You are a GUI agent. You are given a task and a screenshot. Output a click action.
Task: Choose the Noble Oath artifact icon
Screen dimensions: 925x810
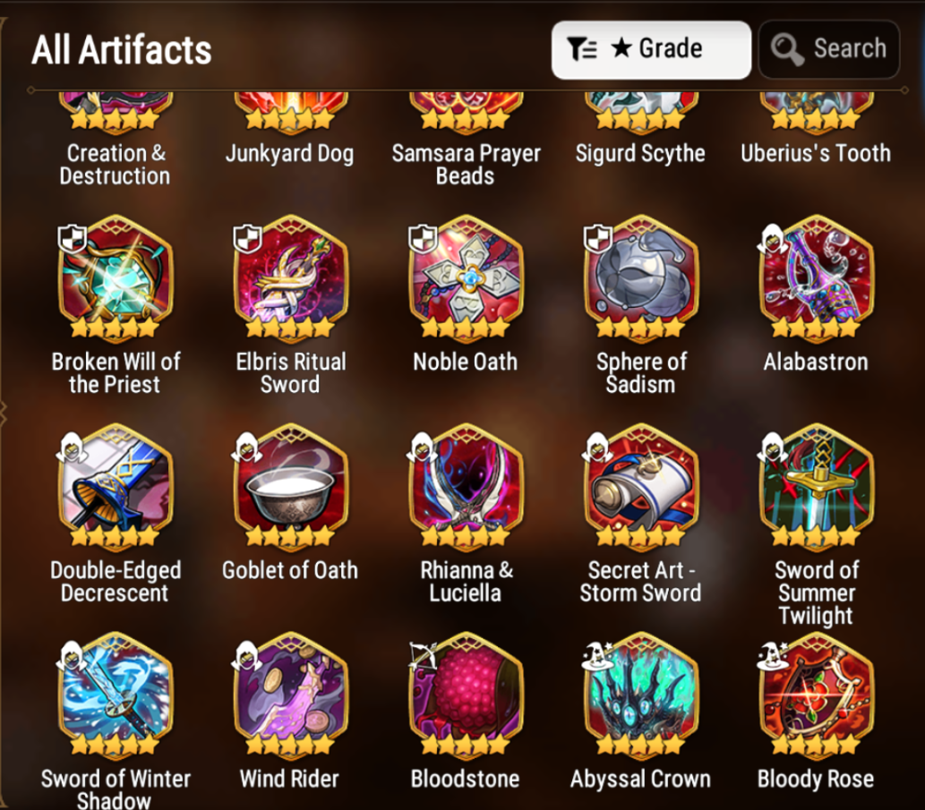tap(466, 279)
